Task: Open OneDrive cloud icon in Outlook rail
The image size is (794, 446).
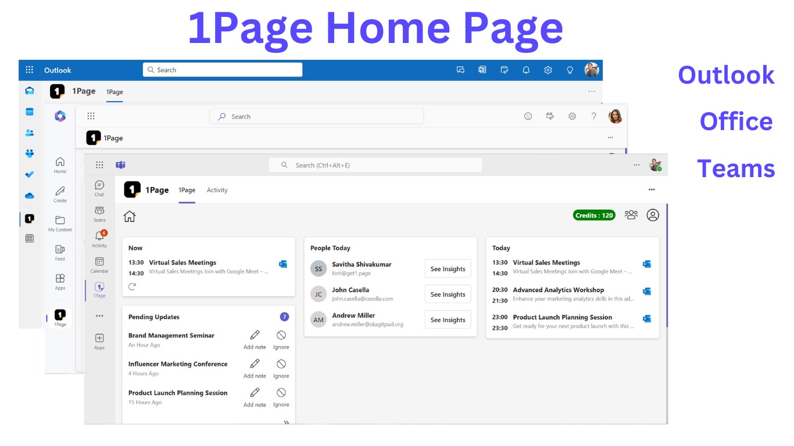Action: 30,196
